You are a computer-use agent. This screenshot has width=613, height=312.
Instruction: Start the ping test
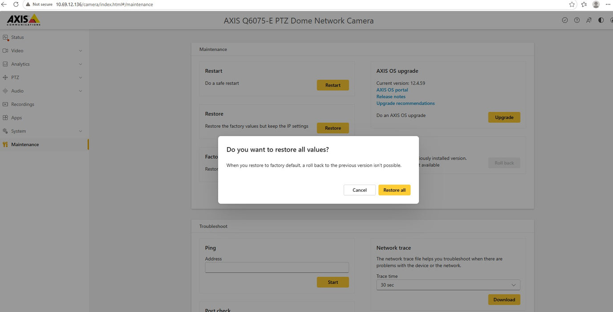click(333, 282)
